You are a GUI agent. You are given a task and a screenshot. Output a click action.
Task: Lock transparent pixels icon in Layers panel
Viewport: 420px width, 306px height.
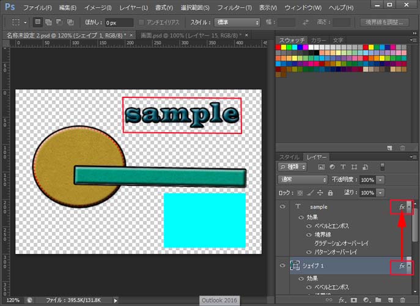300,193
